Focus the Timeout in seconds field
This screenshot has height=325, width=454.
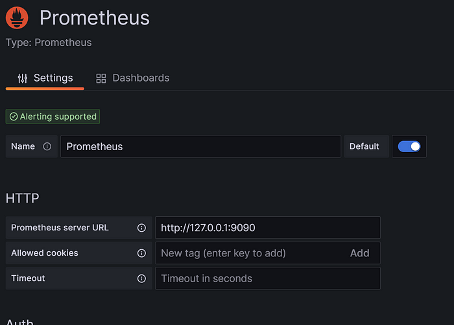pyautogui.click(x=268, y=278)
